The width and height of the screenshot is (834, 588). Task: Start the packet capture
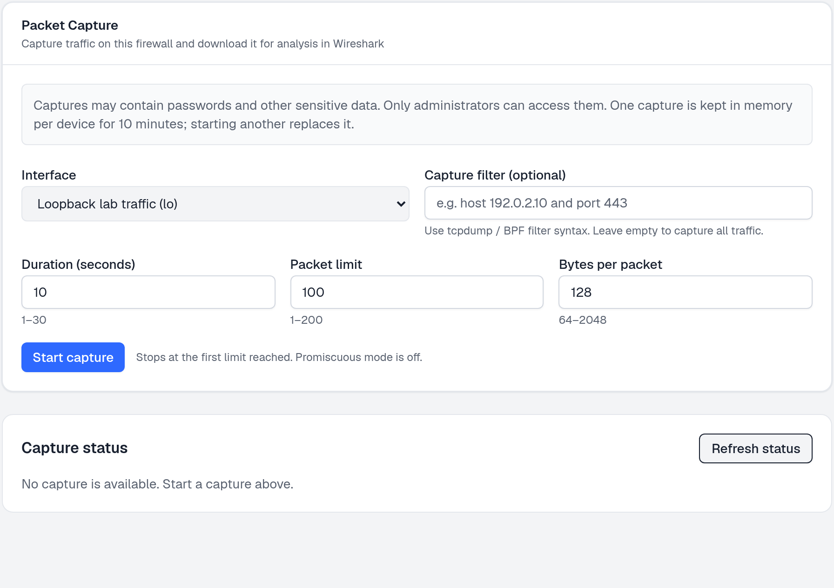coord(73,357)
